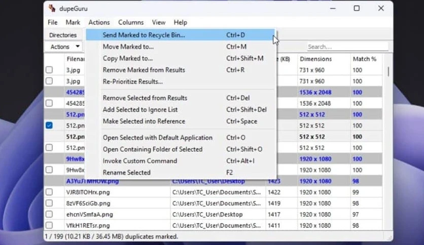Check the non-bold 454285 row checkbox
Viewport: 424px width, 245px height.
point(49,103)
